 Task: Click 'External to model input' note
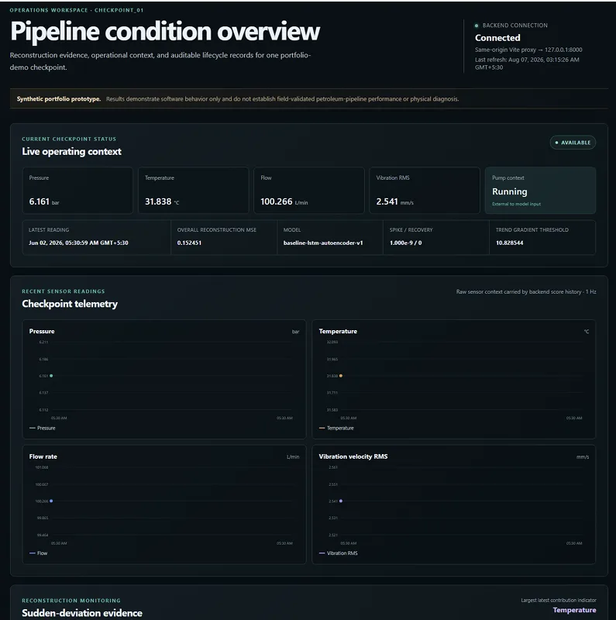[x=516, y=204]
